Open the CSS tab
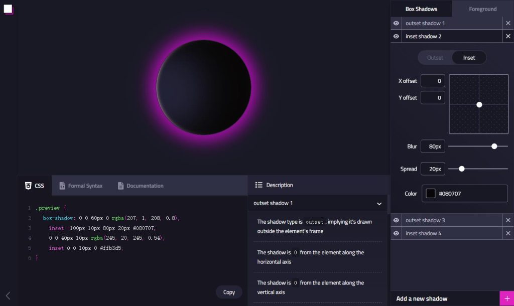The image size is (514, 306). (x=35, y=186)
